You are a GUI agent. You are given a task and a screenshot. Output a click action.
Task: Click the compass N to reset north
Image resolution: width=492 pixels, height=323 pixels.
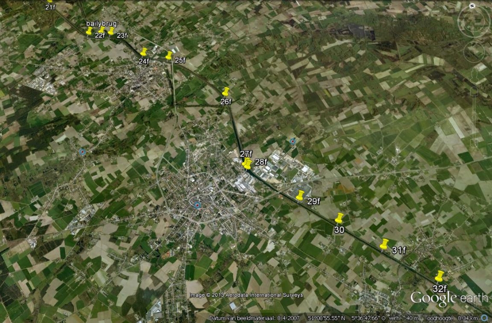click(472, 6)
